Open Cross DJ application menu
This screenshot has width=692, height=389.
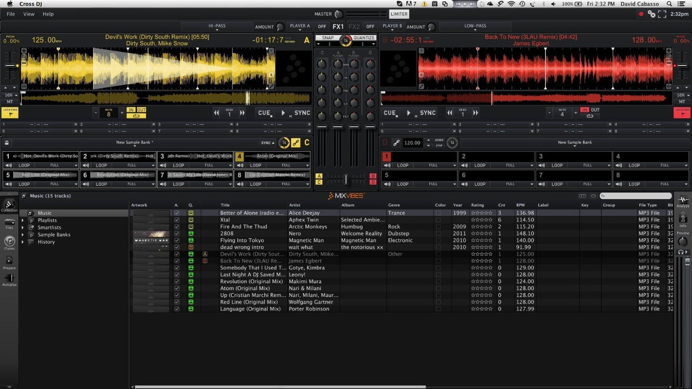point(30,4)
